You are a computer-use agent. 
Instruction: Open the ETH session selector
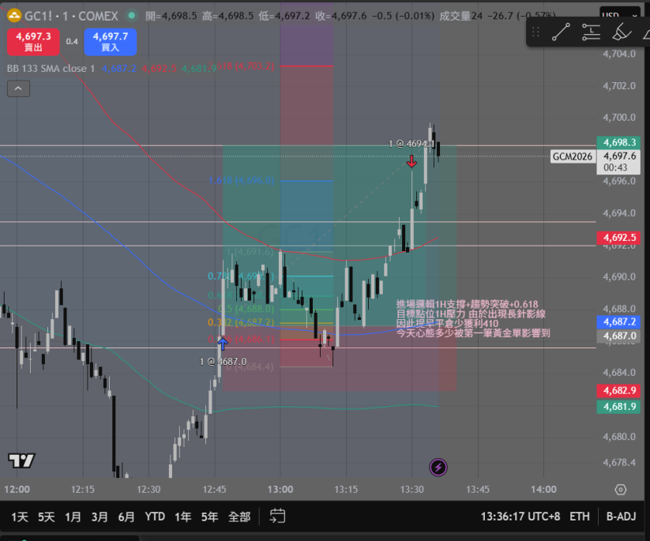pos(579,517)
